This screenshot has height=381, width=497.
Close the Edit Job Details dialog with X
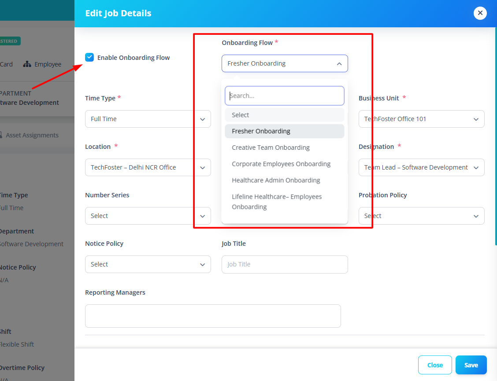(480, 13)
